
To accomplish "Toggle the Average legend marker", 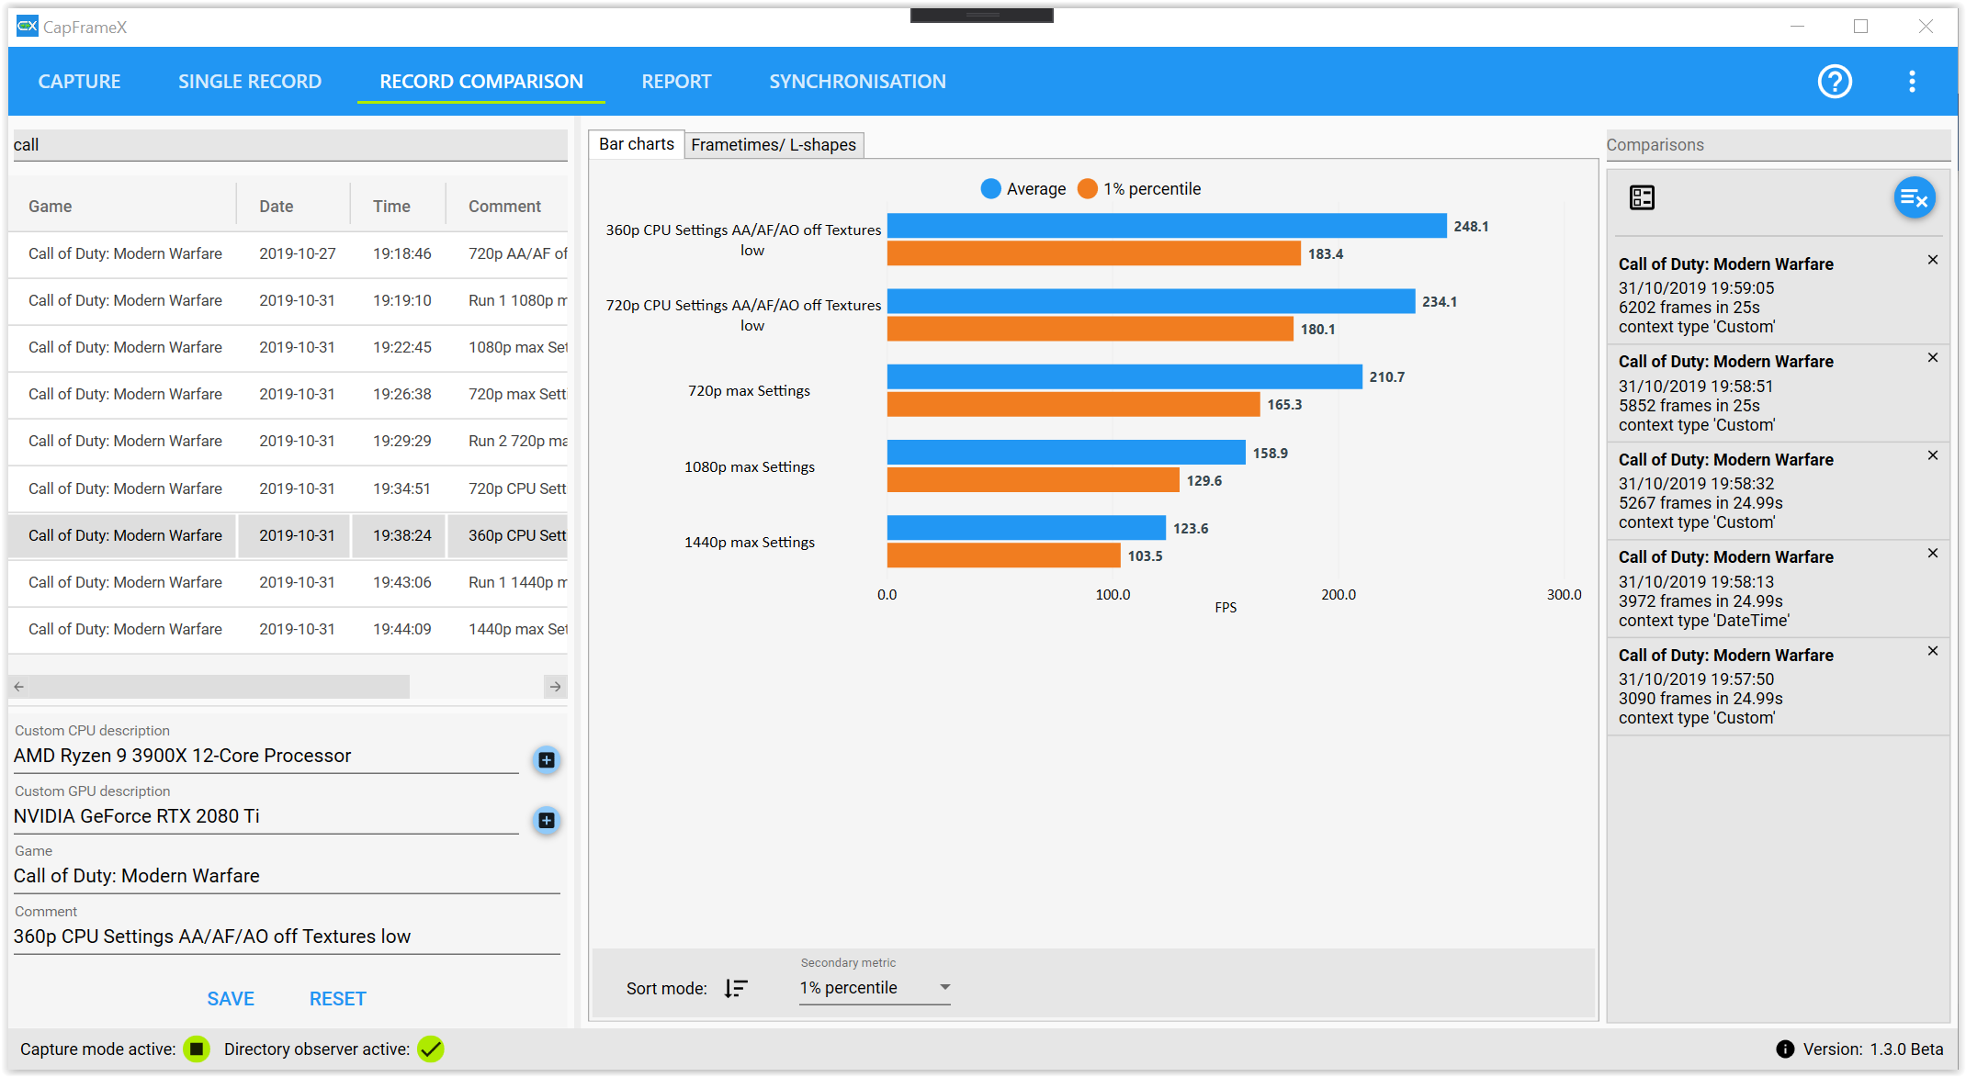I will point(990,188).
